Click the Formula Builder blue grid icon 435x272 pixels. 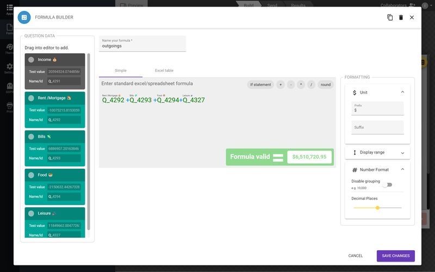tap(24, 17)
